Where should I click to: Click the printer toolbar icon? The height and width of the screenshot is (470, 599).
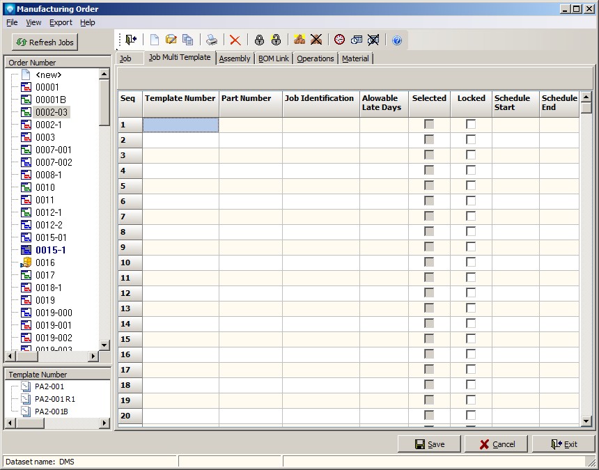(211, 40)
